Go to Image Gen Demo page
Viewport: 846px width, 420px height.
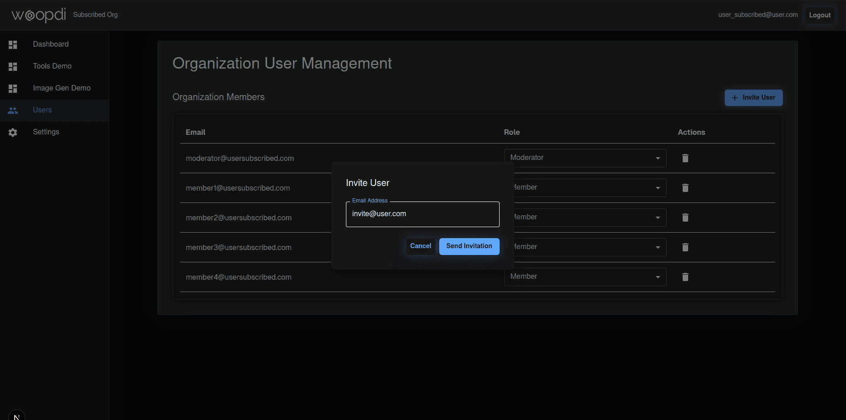[62, 88]
